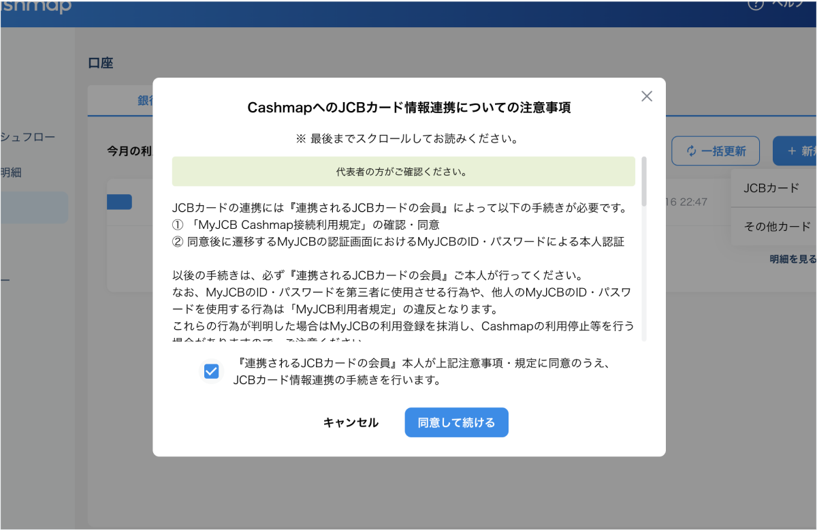Viewport: 817px width, 530px height.
Task: Click the 22:47 timestamp in account row
Action: [x=686, y=202]
